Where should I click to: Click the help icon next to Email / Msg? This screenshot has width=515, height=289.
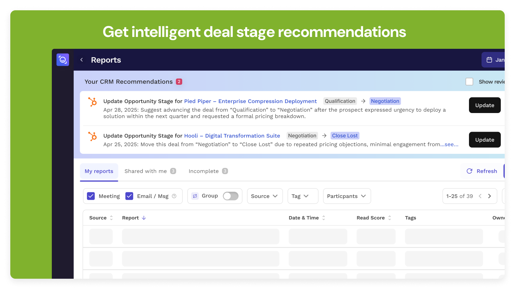[174, 196]
